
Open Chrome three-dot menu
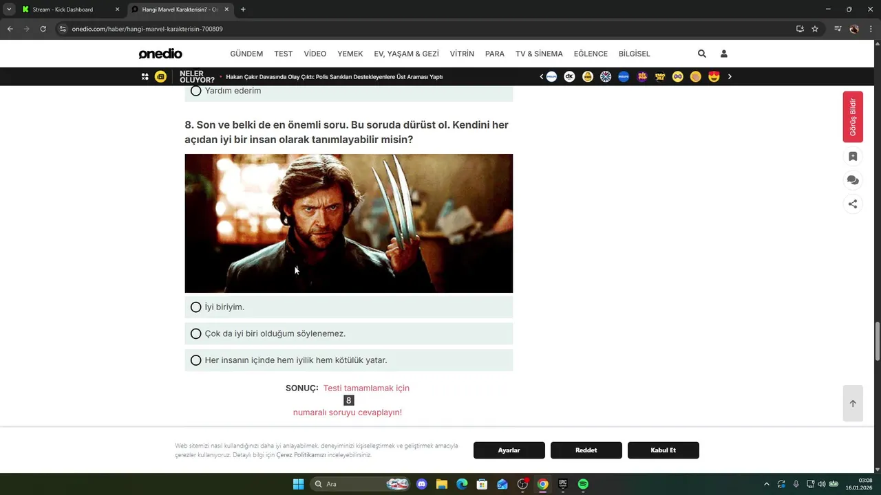point(871,29)
